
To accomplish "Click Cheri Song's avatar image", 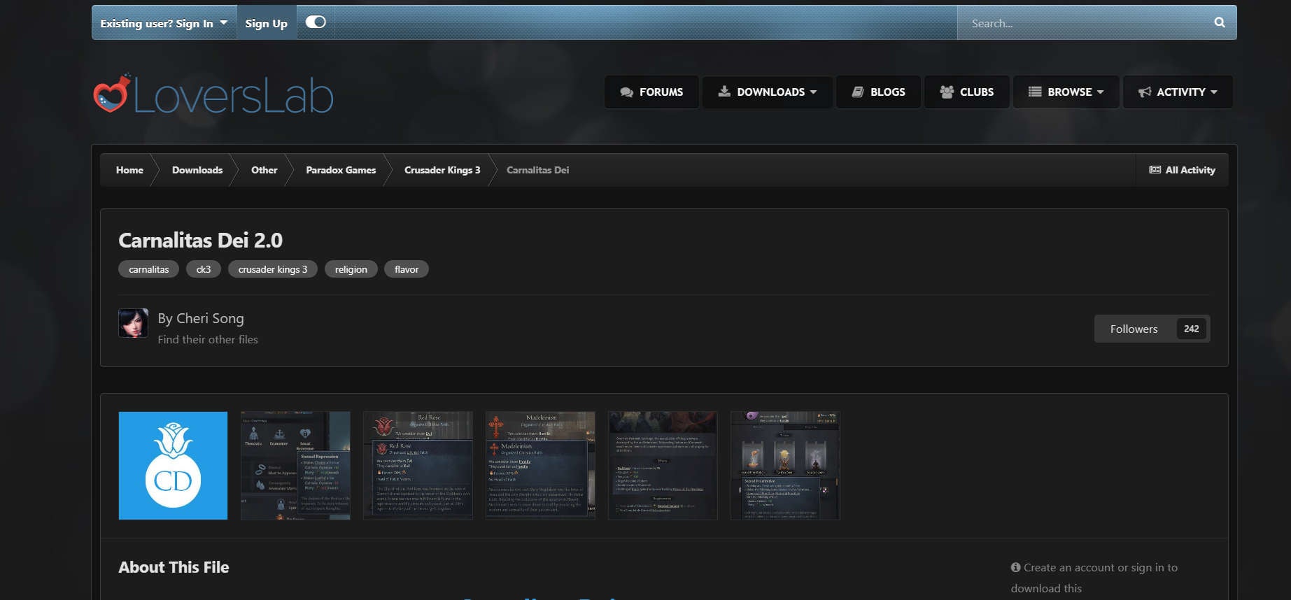I will (x=133, y=323).
